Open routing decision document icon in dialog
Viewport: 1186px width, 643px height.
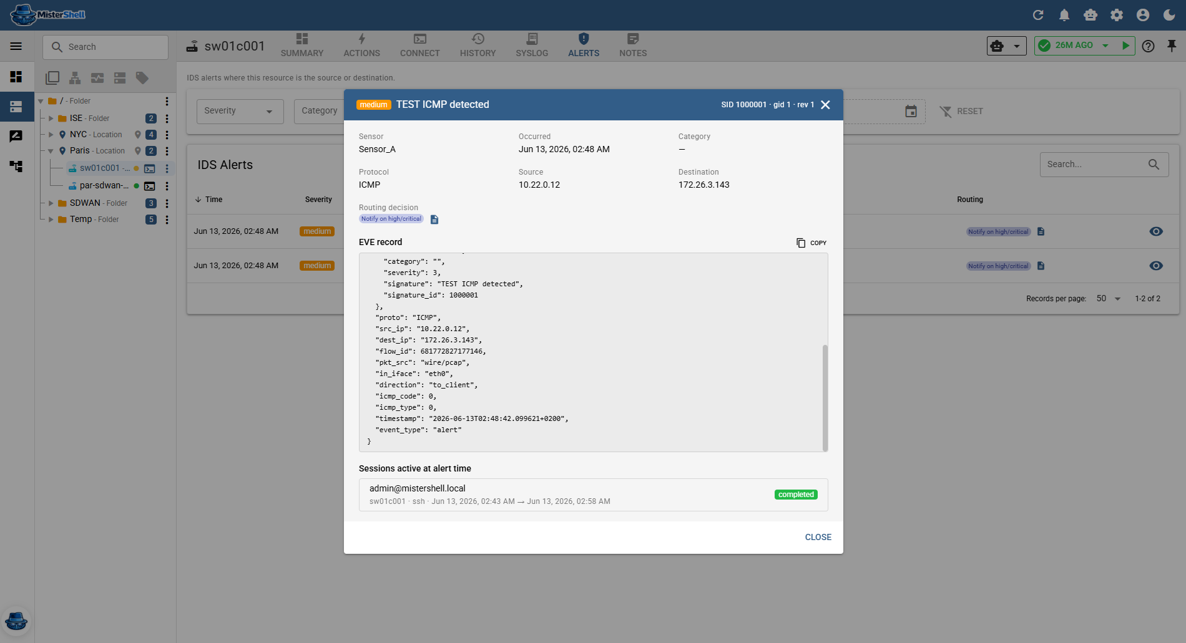click(x=434, y=220)
